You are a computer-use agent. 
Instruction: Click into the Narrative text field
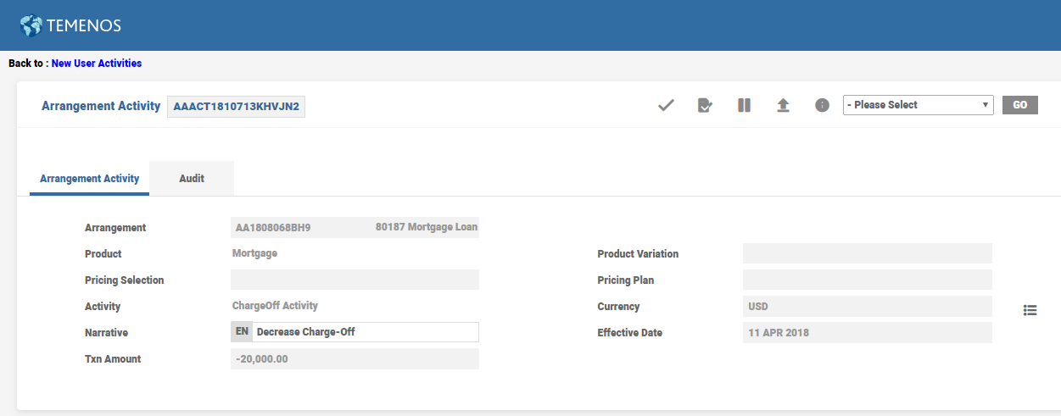[365, 332]
